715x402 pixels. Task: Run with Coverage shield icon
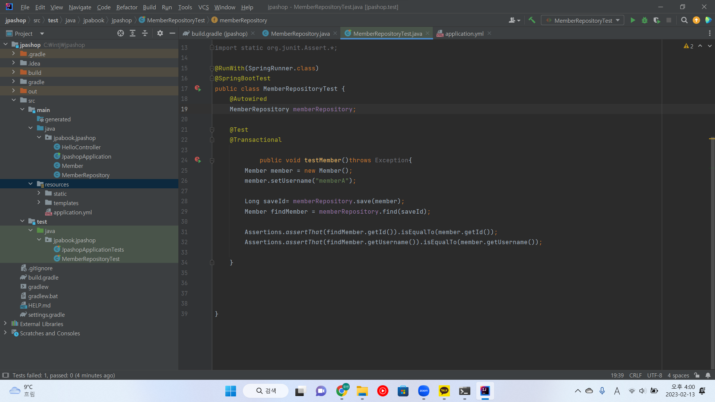tap(657, 20)
